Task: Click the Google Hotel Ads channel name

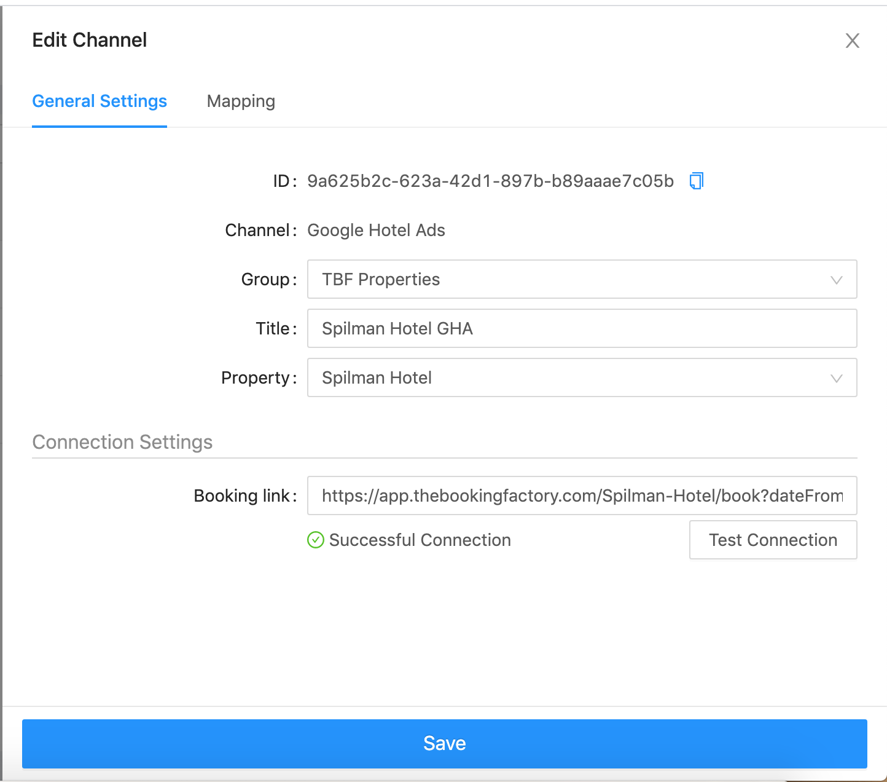Action: coord(376,230)
